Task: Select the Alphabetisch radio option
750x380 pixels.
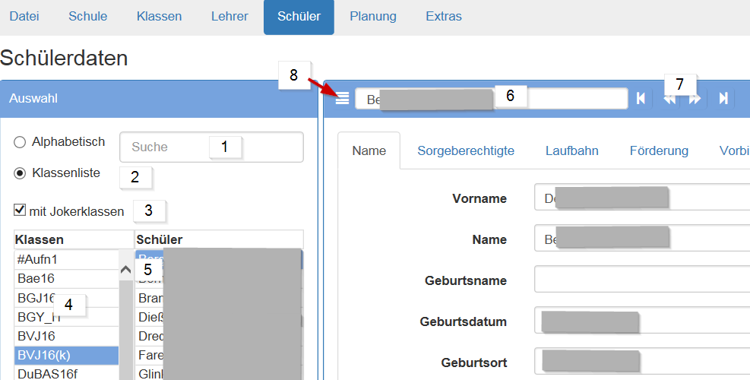Action: coord(21,142)
